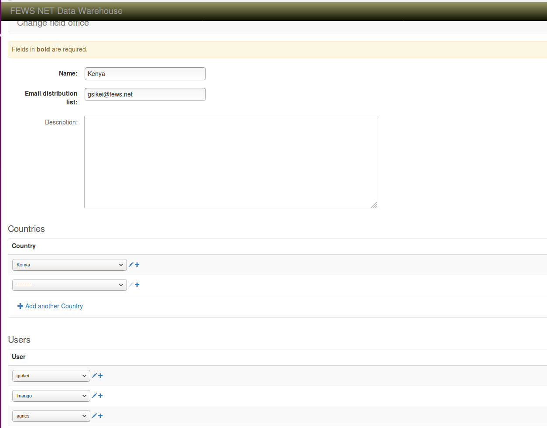Edit the gsikei user via pencil icon
Image resolution: width=547 pixels, height=428 pixels.
pos(94,376)
